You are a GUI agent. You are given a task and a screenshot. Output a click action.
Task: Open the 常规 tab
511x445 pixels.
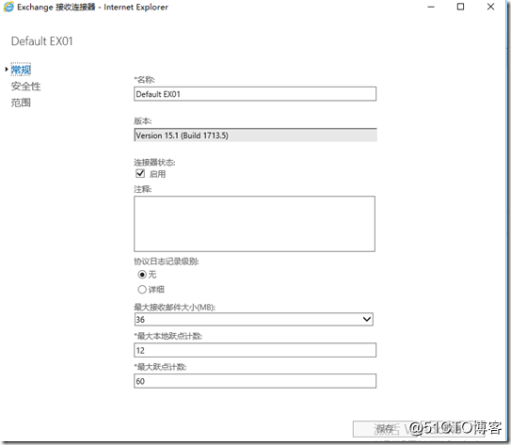(21, 70)
